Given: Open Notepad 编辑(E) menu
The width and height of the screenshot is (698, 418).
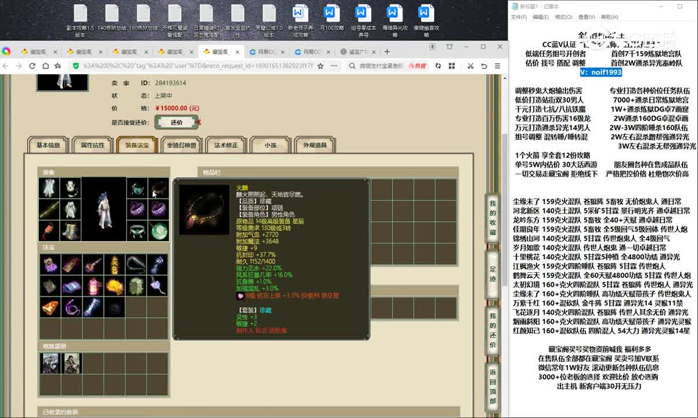Looking at the screenshot, I should [541, 17].
